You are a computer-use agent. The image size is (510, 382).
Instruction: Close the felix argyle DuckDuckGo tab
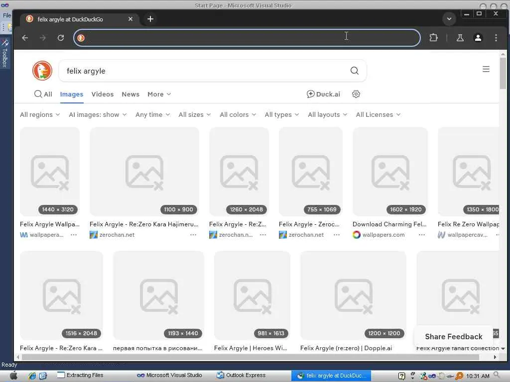tap(130, 19)
